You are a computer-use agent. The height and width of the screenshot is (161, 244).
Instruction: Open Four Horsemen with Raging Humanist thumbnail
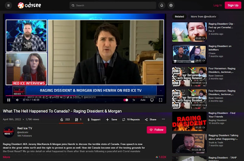pos(189,77)
